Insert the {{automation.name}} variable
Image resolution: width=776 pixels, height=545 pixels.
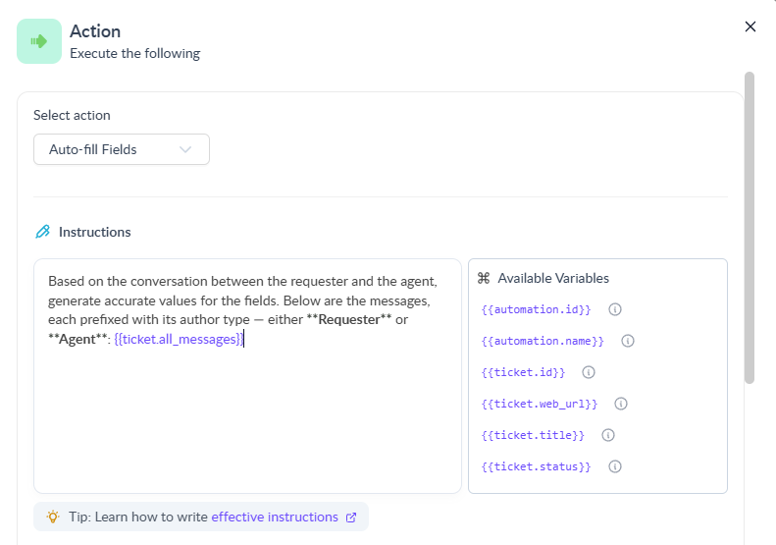(543, 341)
